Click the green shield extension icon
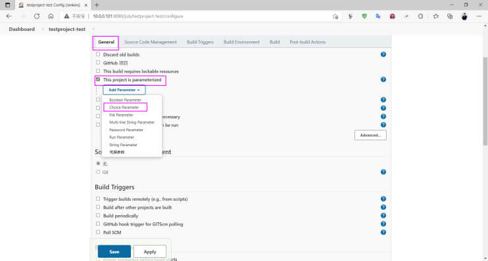The width and height of the screenshot is (488, 261). click(364, 16)
